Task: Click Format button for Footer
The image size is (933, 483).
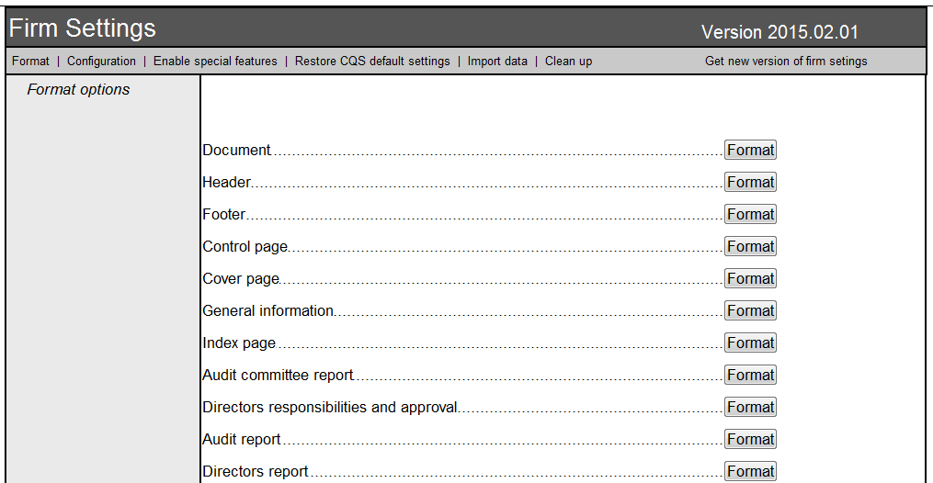Action: click(x=750, y=215)
